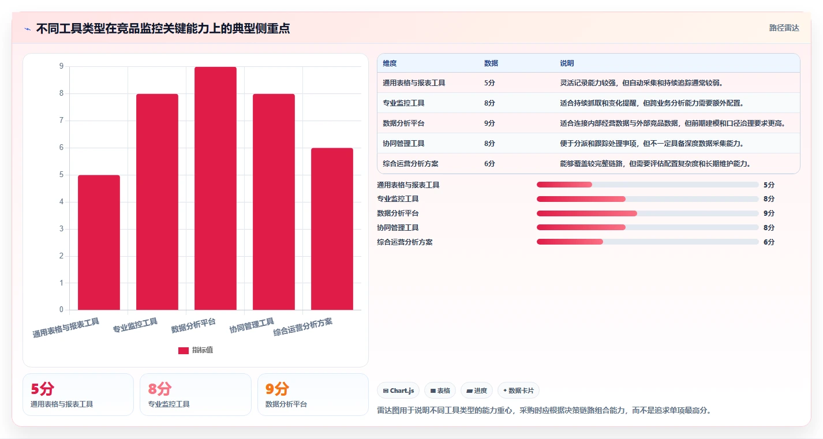Click the description starting with 便于分派和跟踪

click(652, 144)
